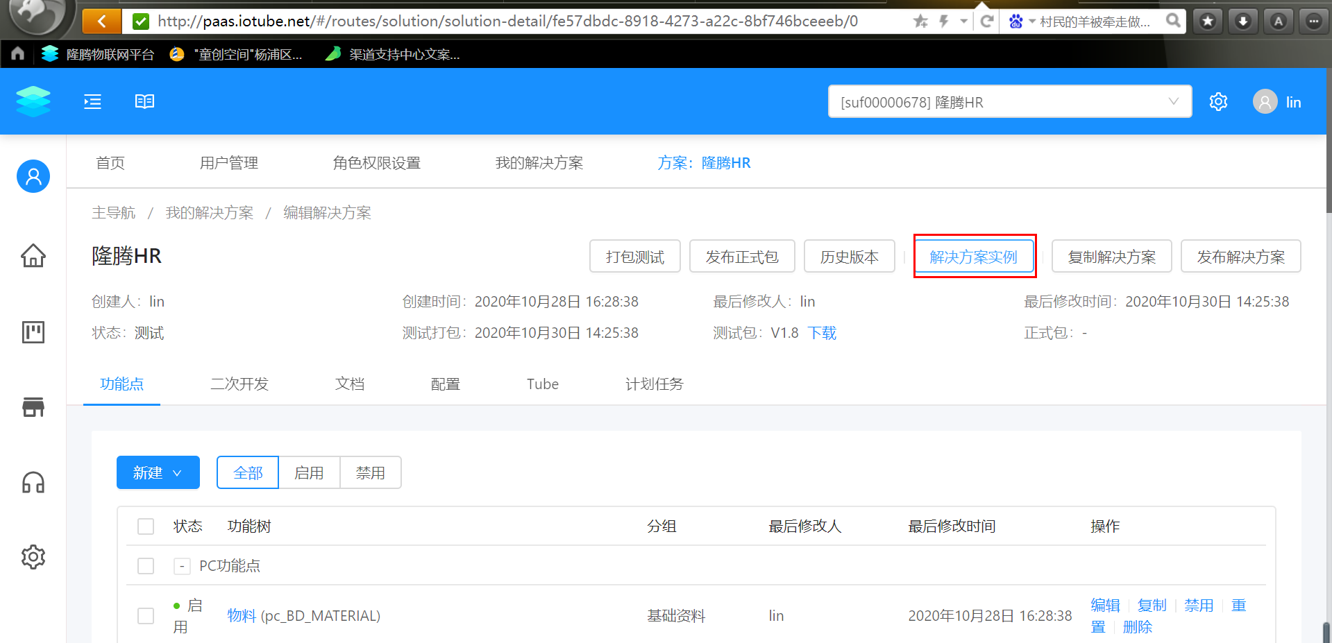Click the 下载 test package link

(x=823, y=333)
